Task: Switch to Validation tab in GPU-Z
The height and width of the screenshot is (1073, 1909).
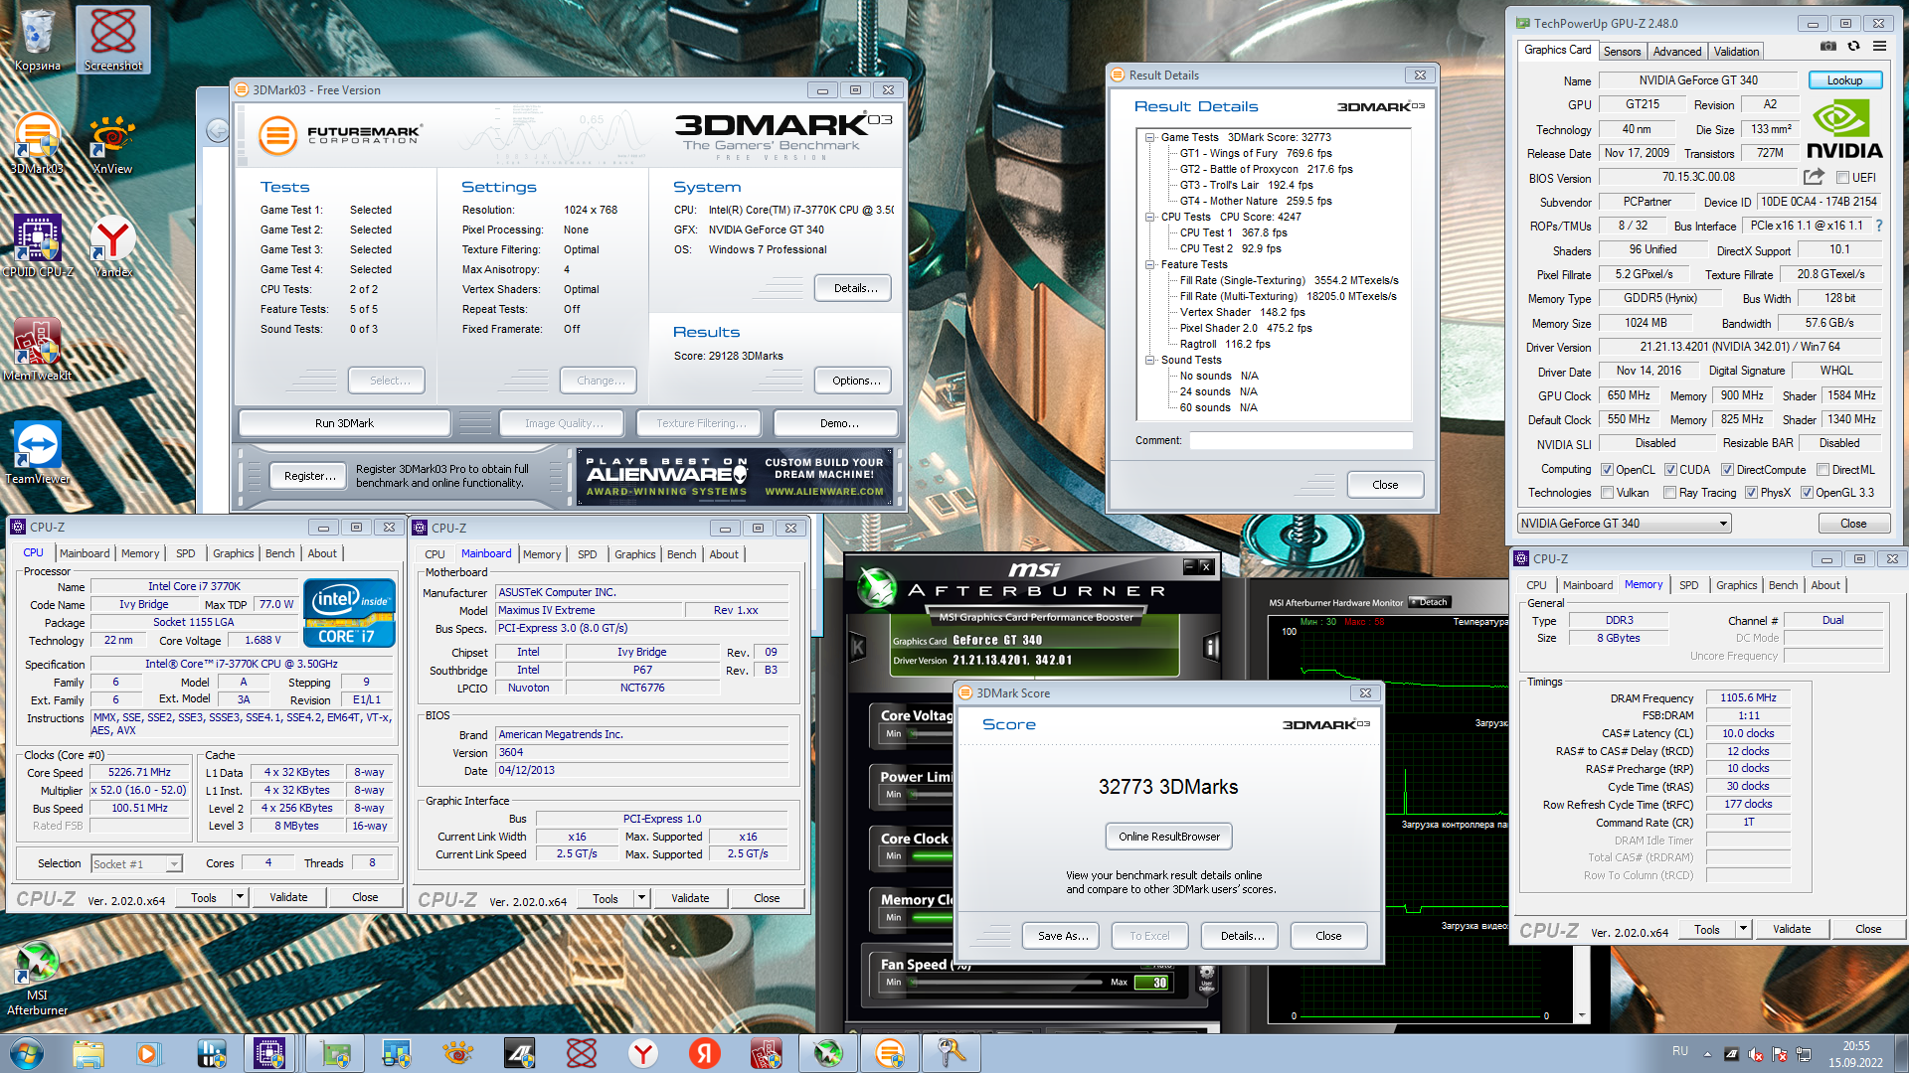Action: (1736, 52)
